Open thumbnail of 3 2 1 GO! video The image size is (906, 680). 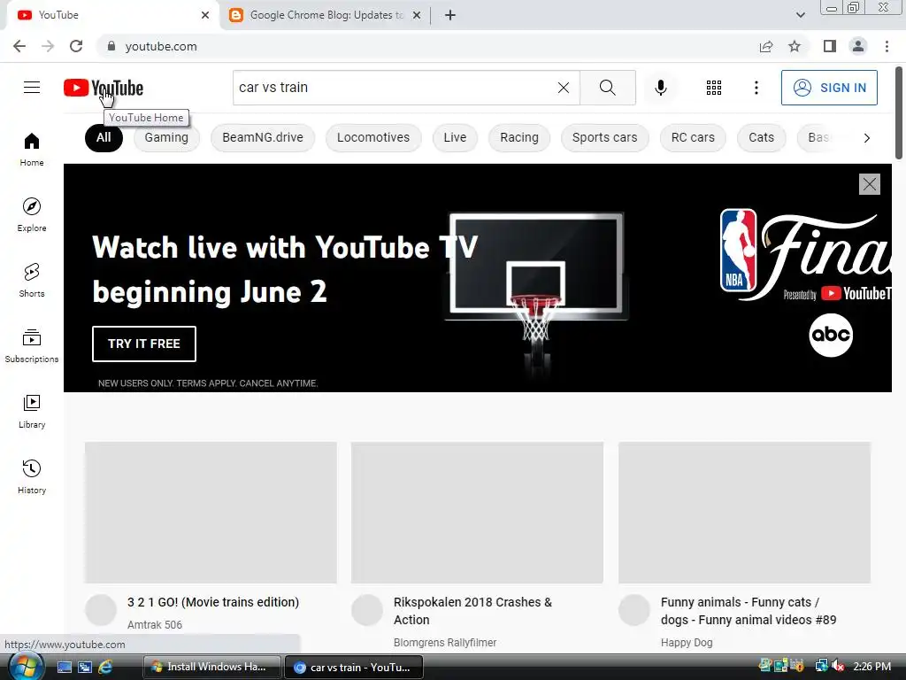click(x=211, y=513)
